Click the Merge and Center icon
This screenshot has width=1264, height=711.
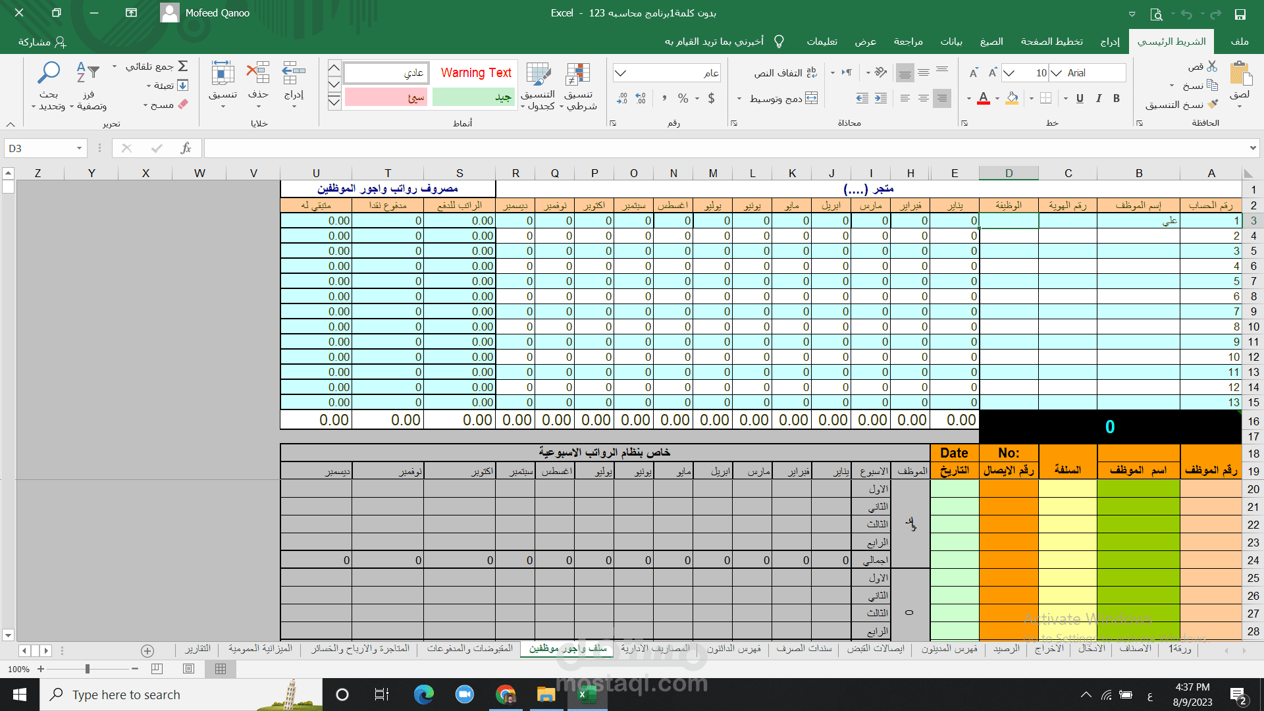[812, 99]
